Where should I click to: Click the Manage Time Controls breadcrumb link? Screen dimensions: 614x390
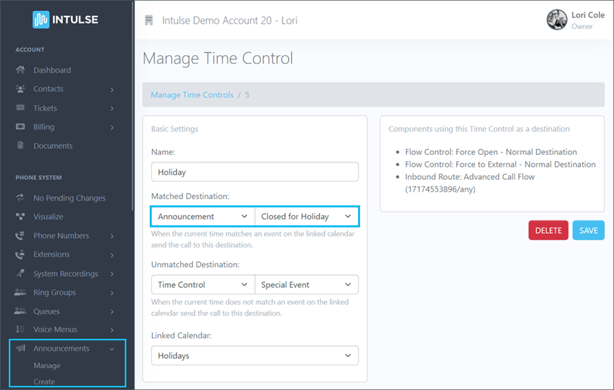point(192,94)
